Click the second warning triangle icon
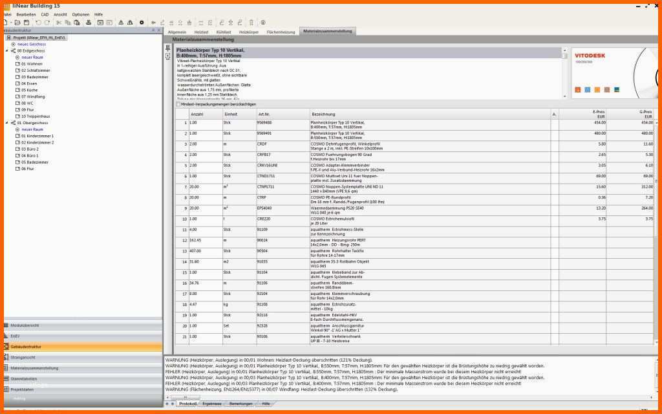This screenshot has height=414, width=662. point(130,23)
